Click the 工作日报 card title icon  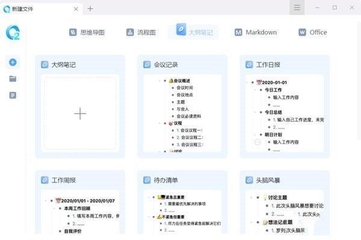click(249, 65)
